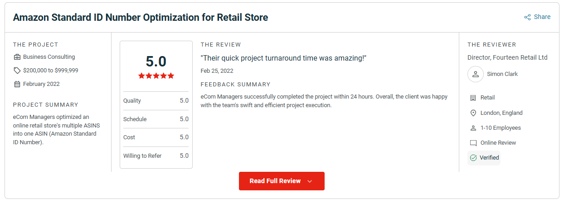
Task: Click the price tag icon
Action: coord(17,71)
